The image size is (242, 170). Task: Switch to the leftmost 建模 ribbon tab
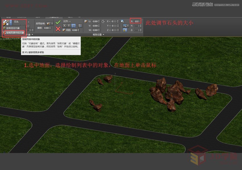[9, 17]
